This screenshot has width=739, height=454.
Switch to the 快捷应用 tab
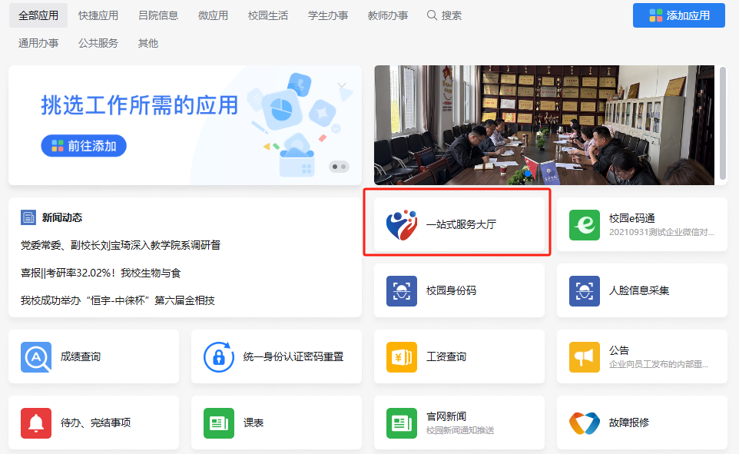[98, 15]
